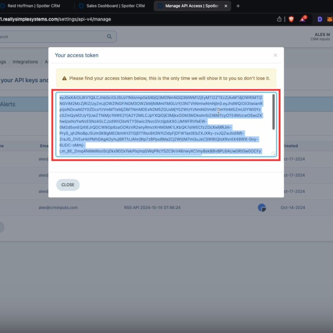
Task: Open the MetaMask fox extension
Action: pos(330,19)
